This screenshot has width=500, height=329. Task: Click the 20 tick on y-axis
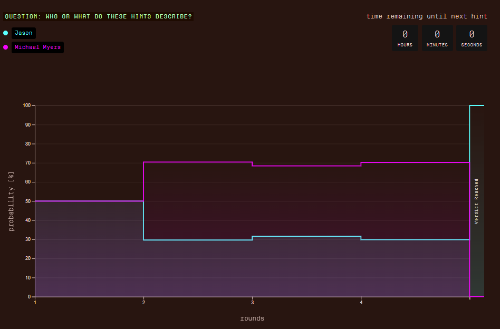click(x=28, y=258)
